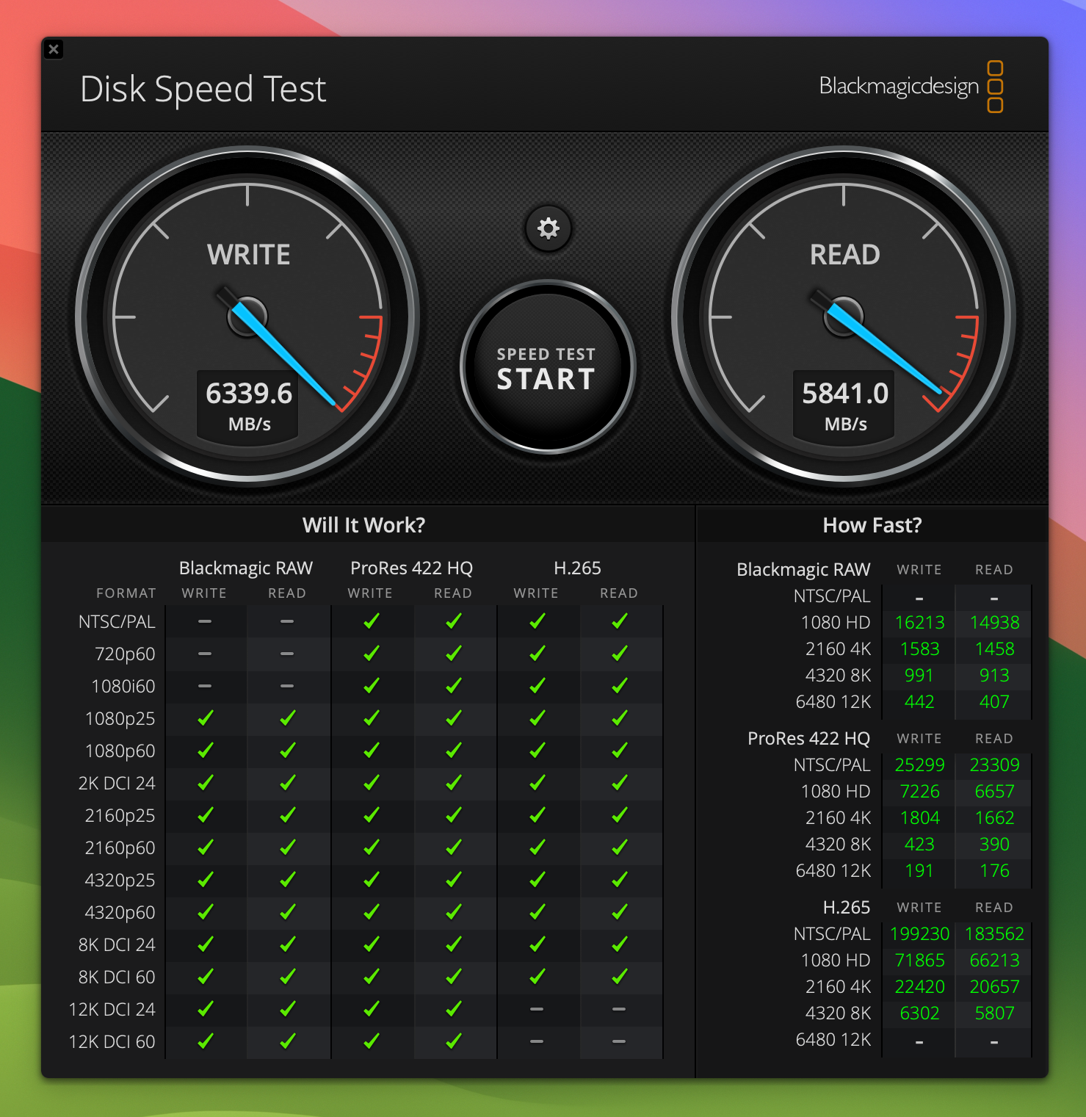Click ProRes 422 HQ write checkmark for 2K DCI 24
Screen dimensions: 1086x1117
click(x=372, y=783)
